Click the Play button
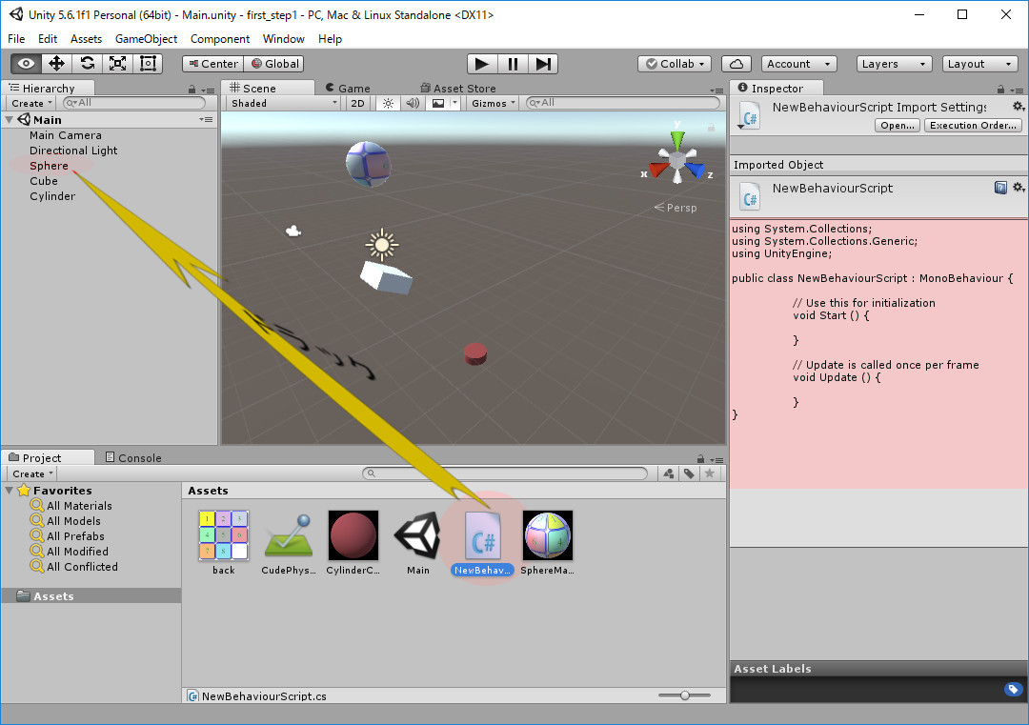Image resolution: width=1029 pixels, height=725 pixels. tap(482, 64)
